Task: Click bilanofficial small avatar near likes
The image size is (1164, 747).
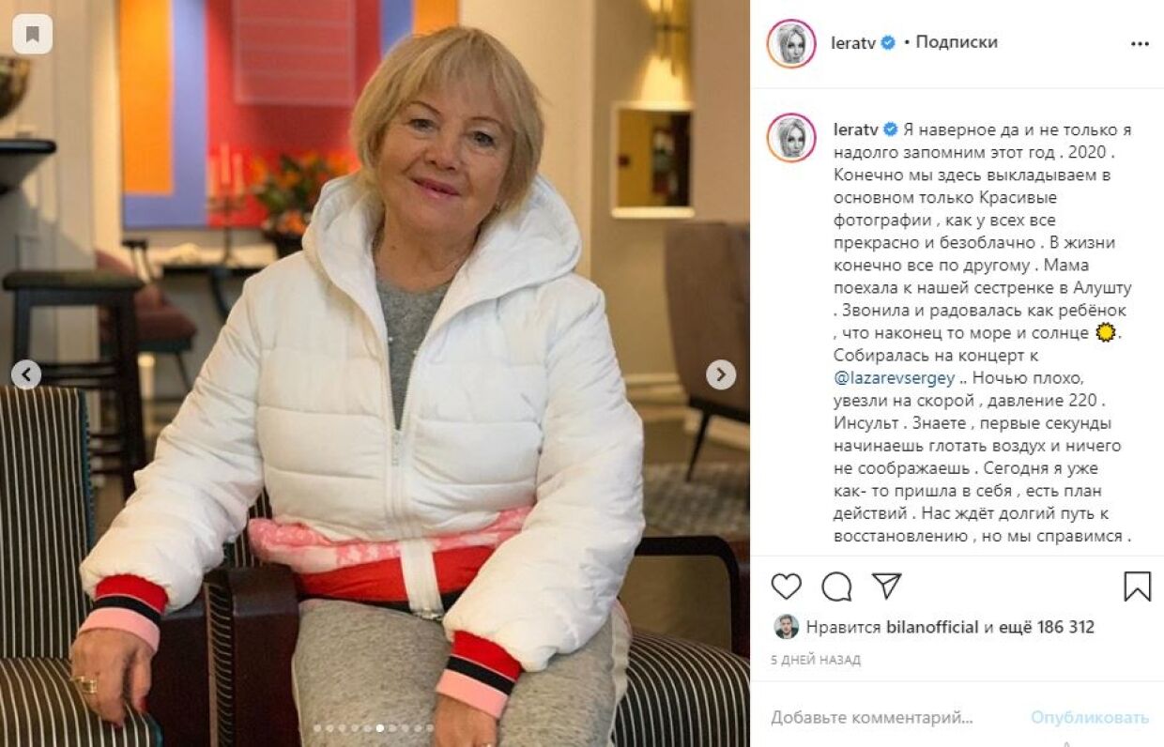Action: [787, 627]
